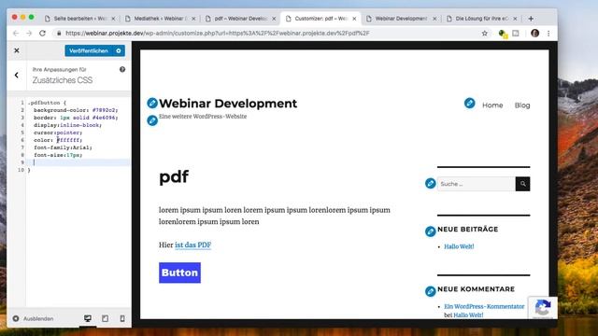Open the help icon beside Ihre Anpassungen für

(x=122, y=69)
